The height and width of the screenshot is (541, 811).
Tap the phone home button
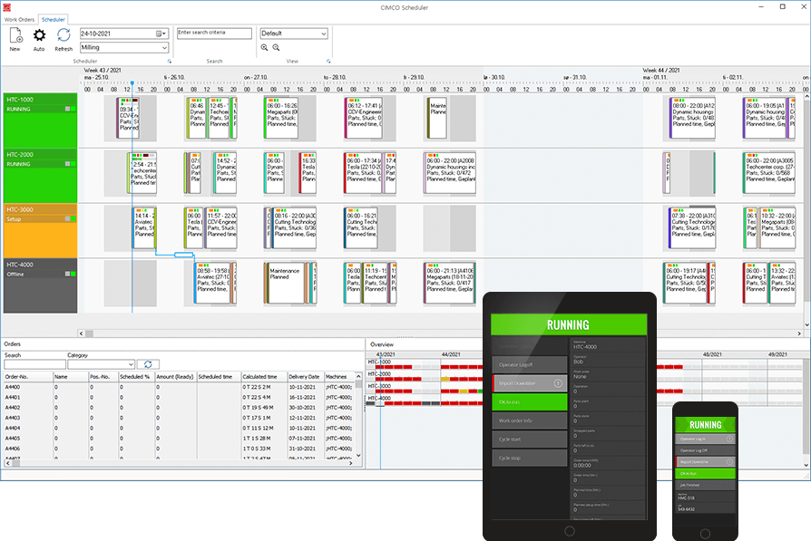pyautogui.click(x=705, y=533)
